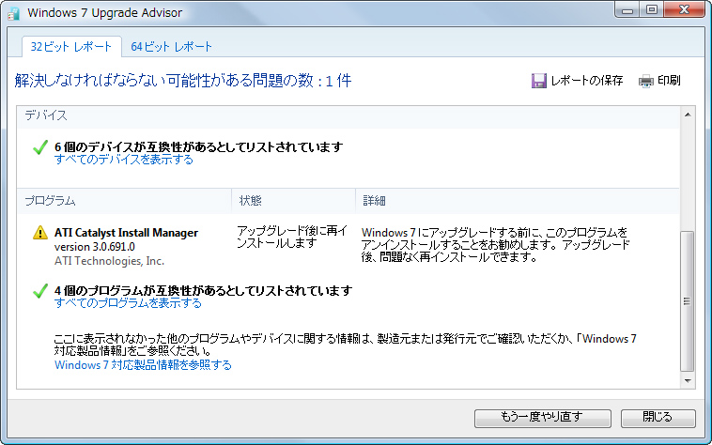Click the vertical scrollbar thumb
This screenshot has height=445, width=712.
point(688,301)
